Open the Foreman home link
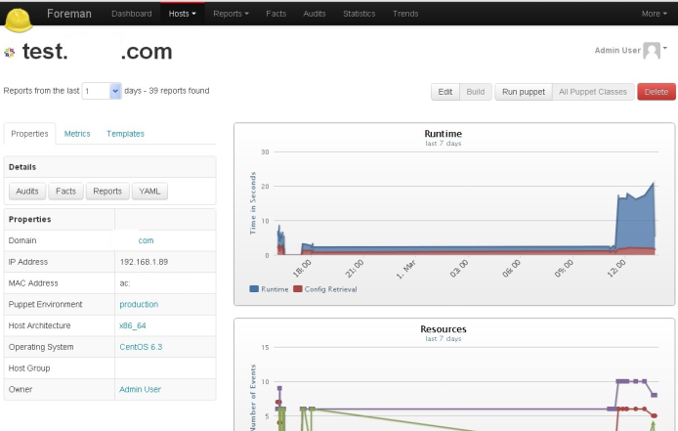678x431 pixels. click(69, 14)
